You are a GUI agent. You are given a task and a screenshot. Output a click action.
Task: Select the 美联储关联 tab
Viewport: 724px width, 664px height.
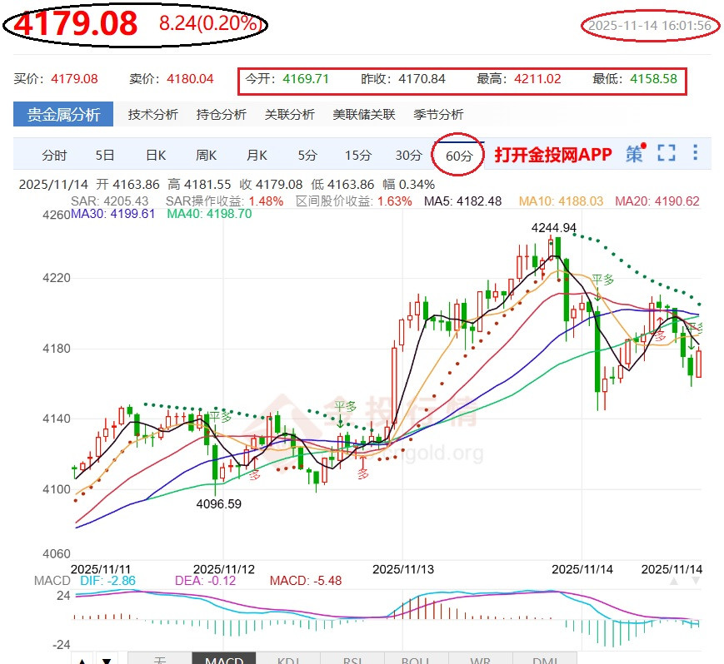pos(363,115)
